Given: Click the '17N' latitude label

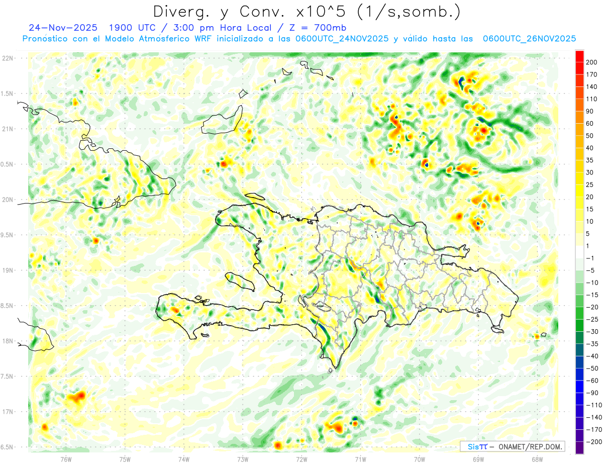Looking at the screenshot, I should point(8,412).
